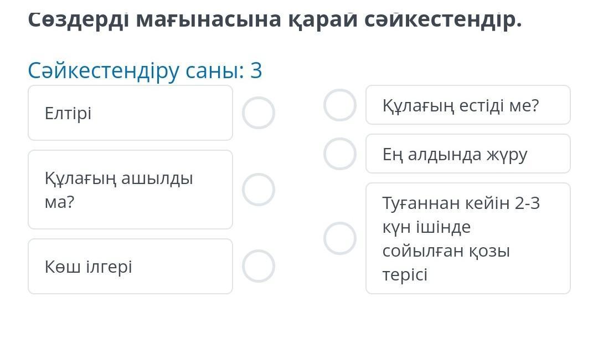The height and width of the screenshot is (342, 598).
Task: Select the connector circle beside Көш ілгері
Action: (x=259, y=266)
